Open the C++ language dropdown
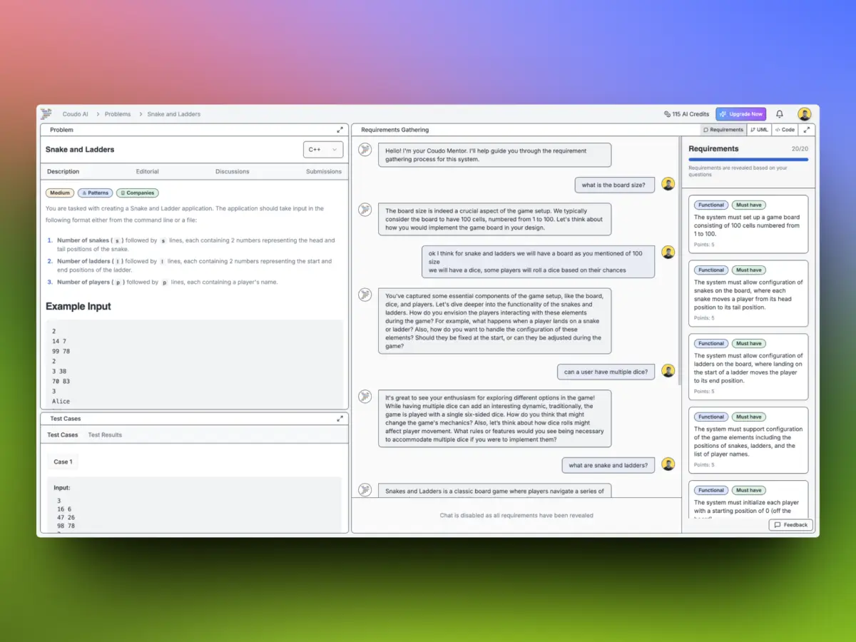The height and width of the screenshot is (642, 856). coord(323,150)
